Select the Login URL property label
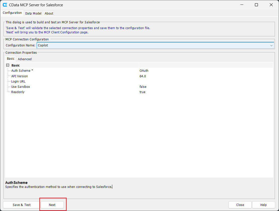Viewport: 279px width, 211px height. click(x=18, y=82)
